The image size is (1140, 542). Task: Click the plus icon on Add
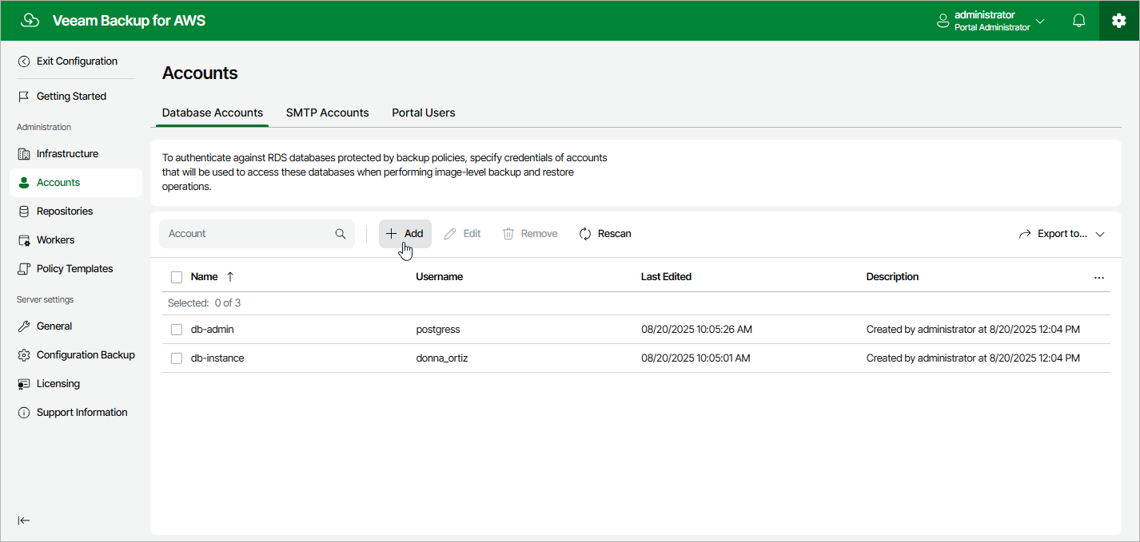(x=391, y=234)
